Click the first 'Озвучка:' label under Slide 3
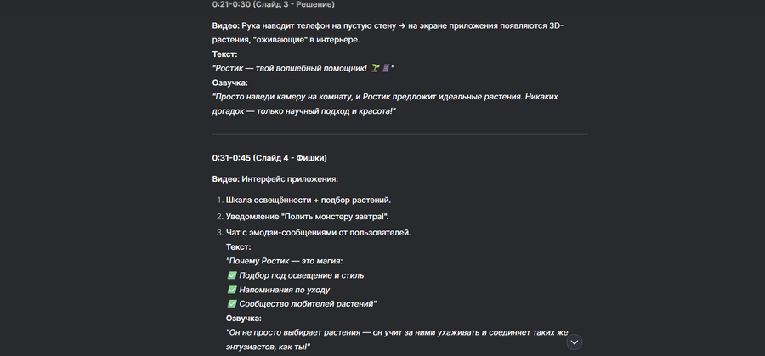The height and width of the screenshot is (356, 765). [229, 82]
